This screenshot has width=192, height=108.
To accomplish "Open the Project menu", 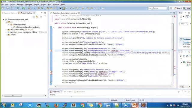I will pyautogui.click(x=43, y=4).
